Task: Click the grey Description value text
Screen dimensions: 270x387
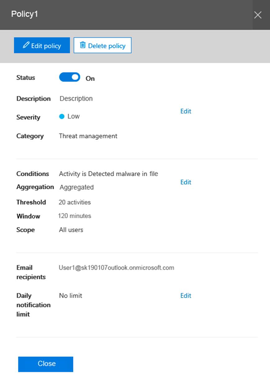Action: pyautogui.click(x=76, y=99)
